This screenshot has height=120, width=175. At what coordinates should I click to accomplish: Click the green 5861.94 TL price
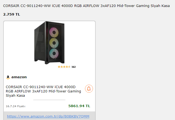pyautogui.click(x=79, y=106)
